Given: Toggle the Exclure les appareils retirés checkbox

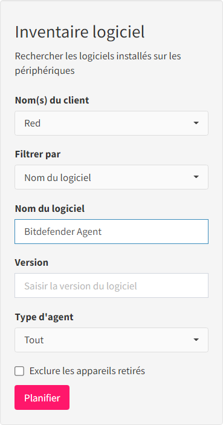Looking at the screenshot, I should 19,371.
